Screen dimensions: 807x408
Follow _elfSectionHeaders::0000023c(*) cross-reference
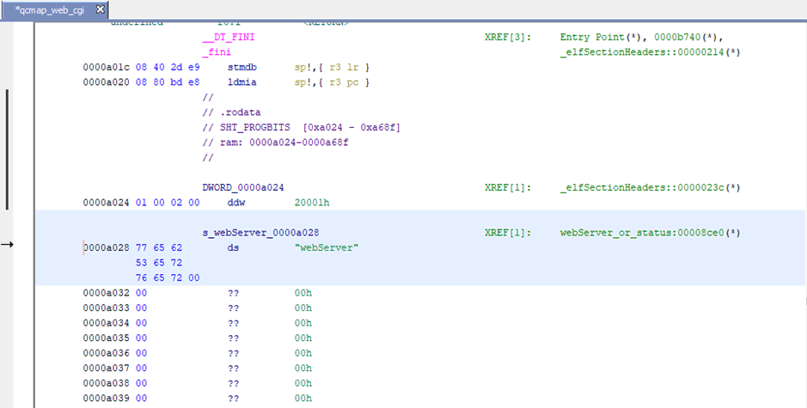650,187
